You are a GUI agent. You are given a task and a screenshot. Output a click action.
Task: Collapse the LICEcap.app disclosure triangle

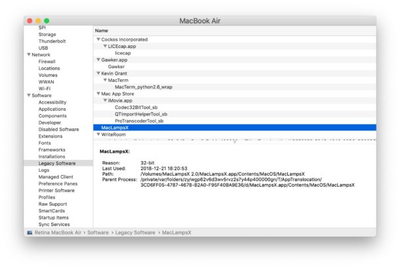click(105, 46)
